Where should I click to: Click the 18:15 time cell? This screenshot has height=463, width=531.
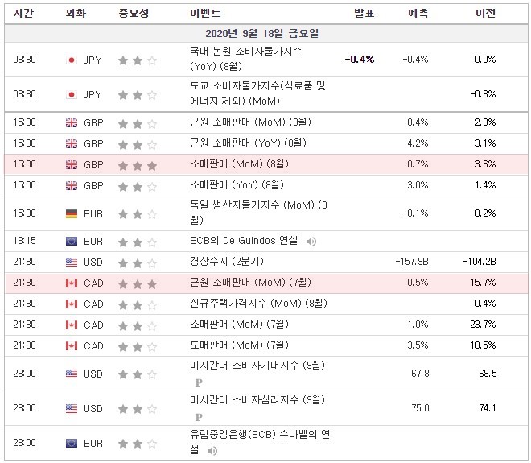pos(24,241)
